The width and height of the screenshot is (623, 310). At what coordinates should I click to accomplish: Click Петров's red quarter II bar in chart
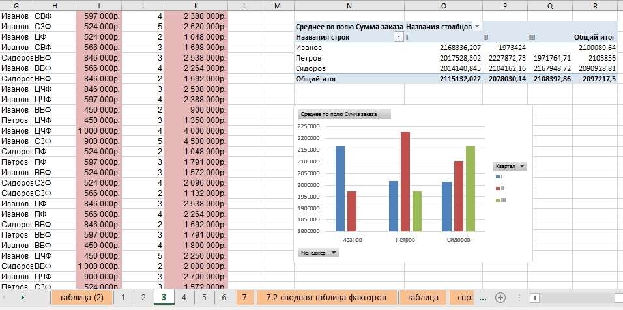(405, 182)
